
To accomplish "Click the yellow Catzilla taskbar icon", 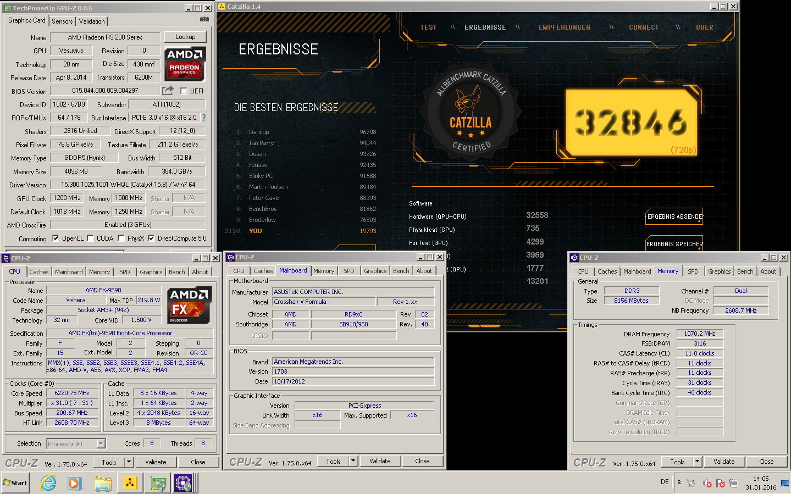I will (x=130, y=483).
